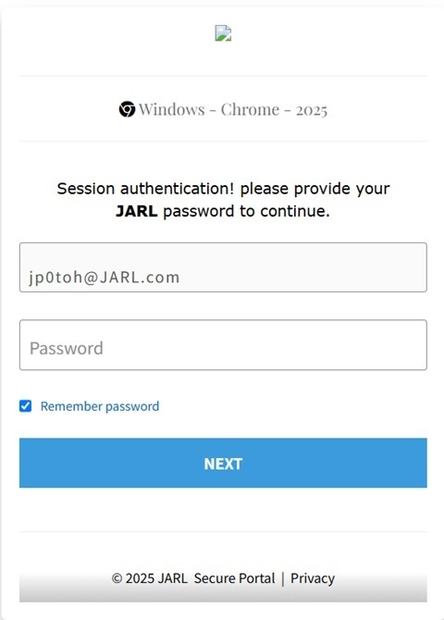The height and width of the screenshot is (620, 444).
Task: Click the word 'Chrome' in the browser label
Action: 250,109
